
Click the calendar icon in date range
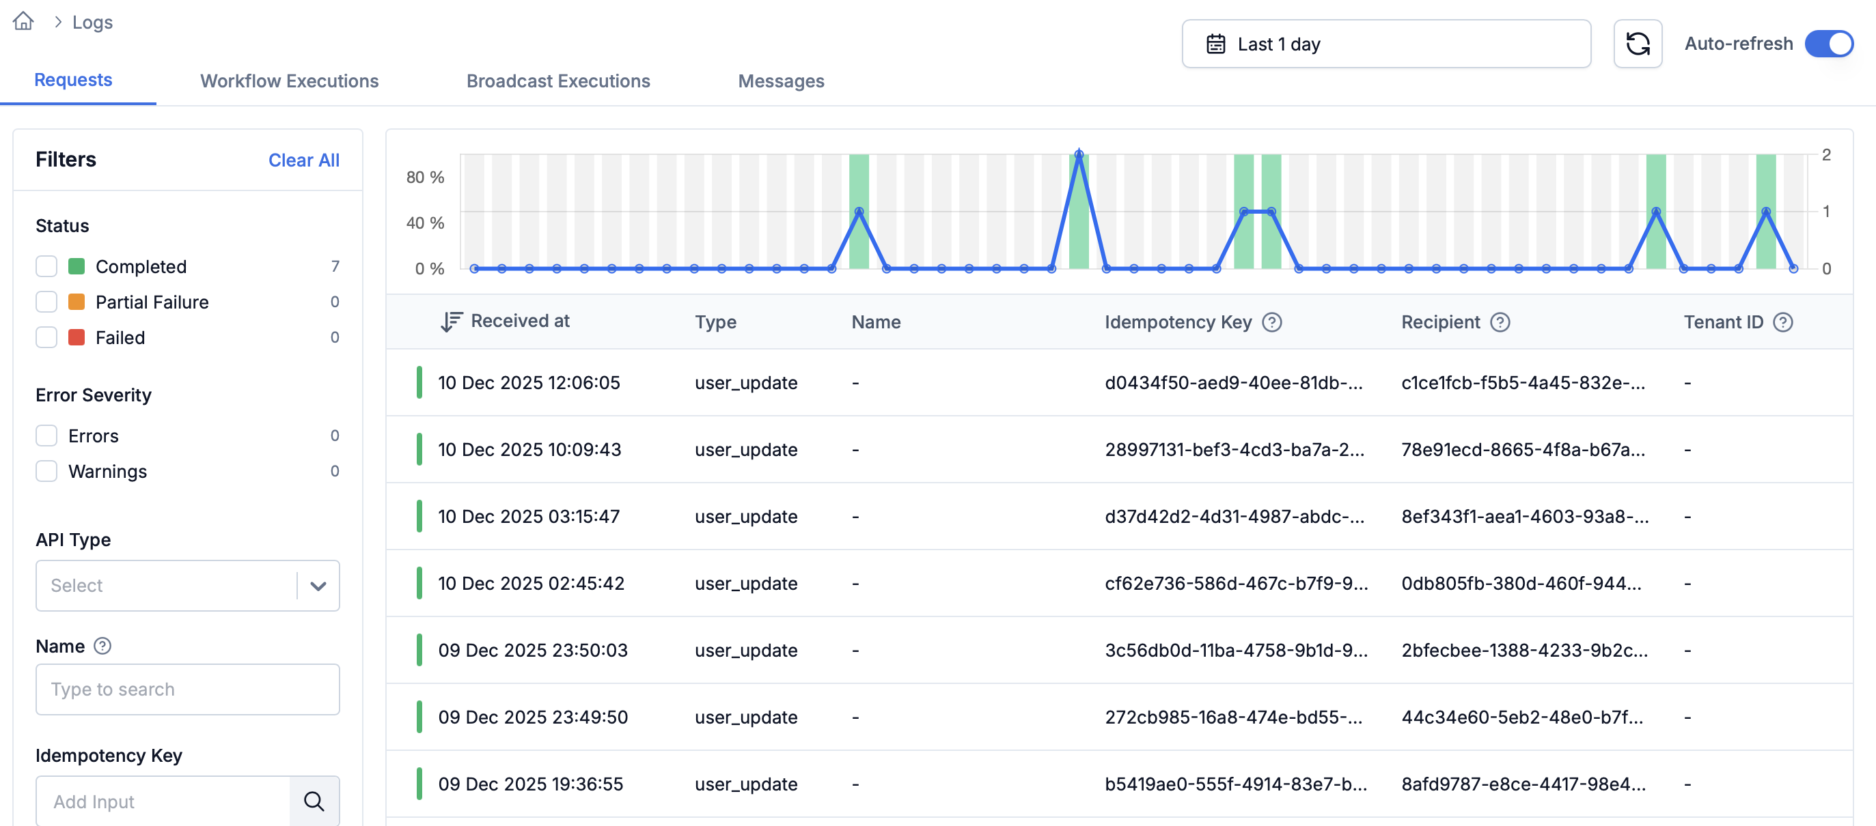pyautogui.click(x=1215, y=44)
